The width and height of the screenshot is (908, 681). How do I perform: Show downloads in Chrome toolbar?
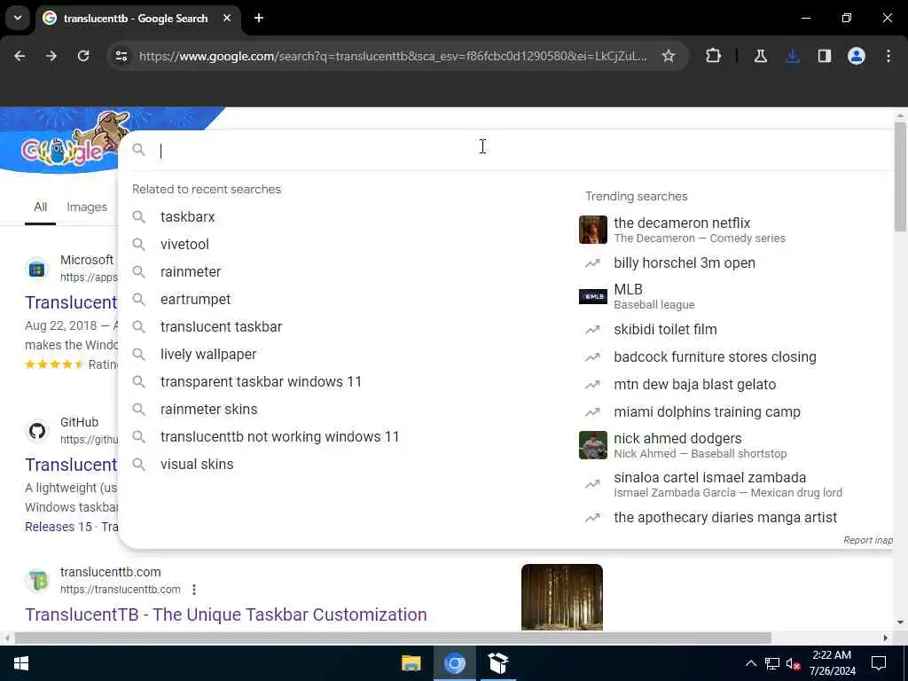pyautogui.click(x=793, y=56)
